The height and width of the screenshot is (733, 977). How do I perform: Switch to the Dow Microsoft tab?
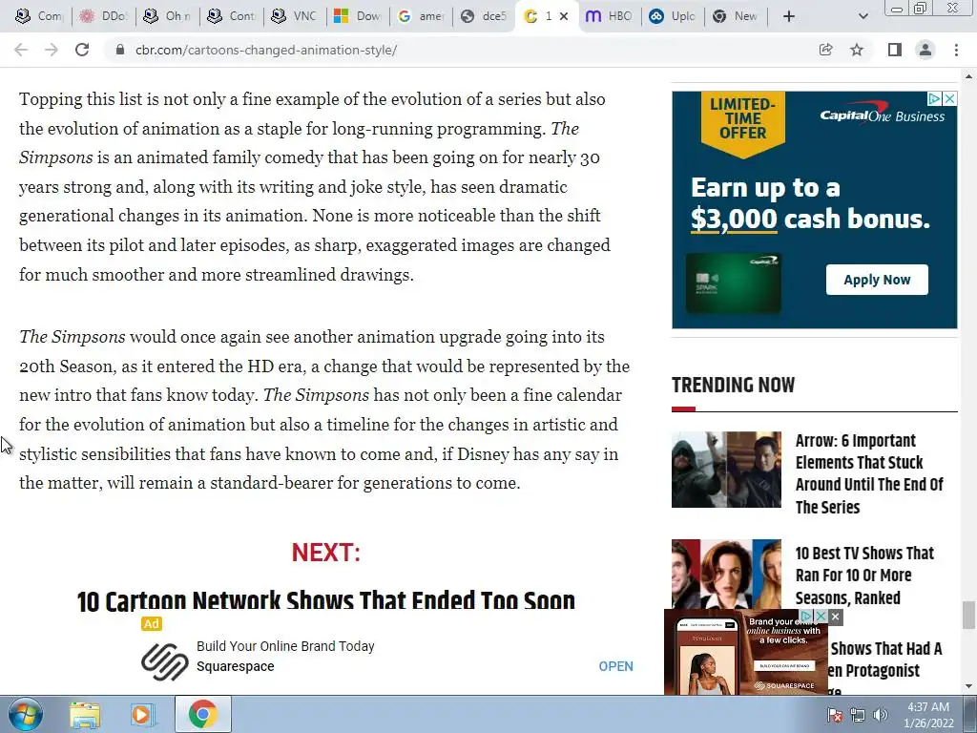pos(358,16)
